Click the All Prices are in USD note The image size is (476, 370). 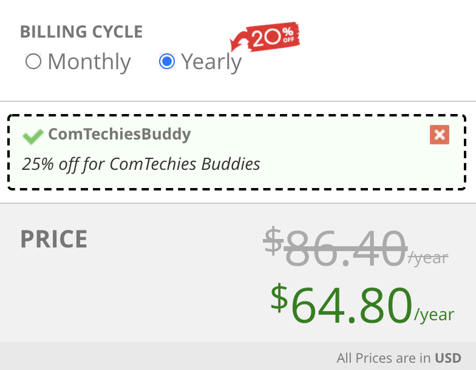click(x=399, y=358)
